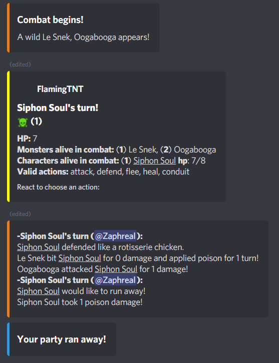Viewport: 279px width, 363px height.
Task: Click the 'Siphon Soul's turn!' embed heading
Action: 58,108
